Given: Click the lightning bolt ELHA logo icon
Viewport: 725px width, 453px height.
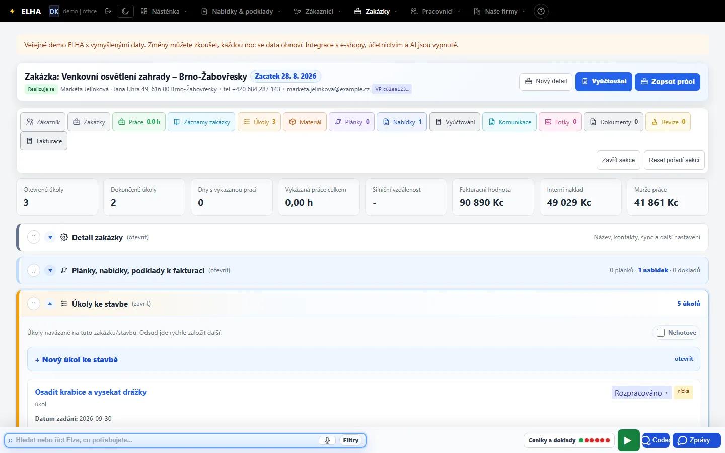Looking at the screenshot, I should tap(12, 11).
